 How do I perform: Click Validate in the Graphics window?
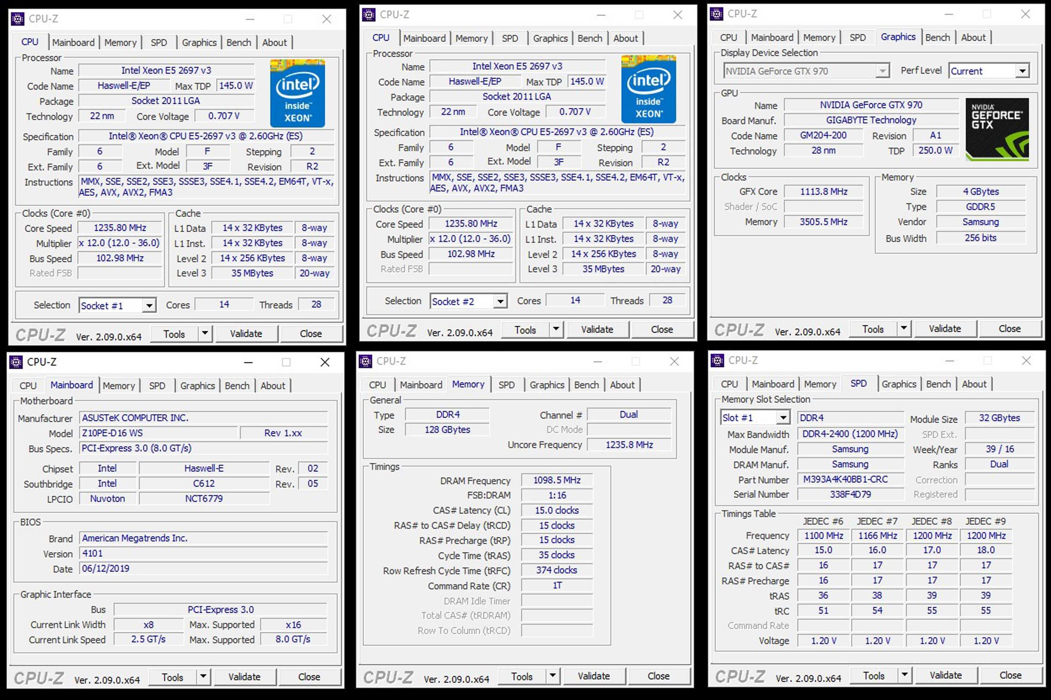pos(945,329)
